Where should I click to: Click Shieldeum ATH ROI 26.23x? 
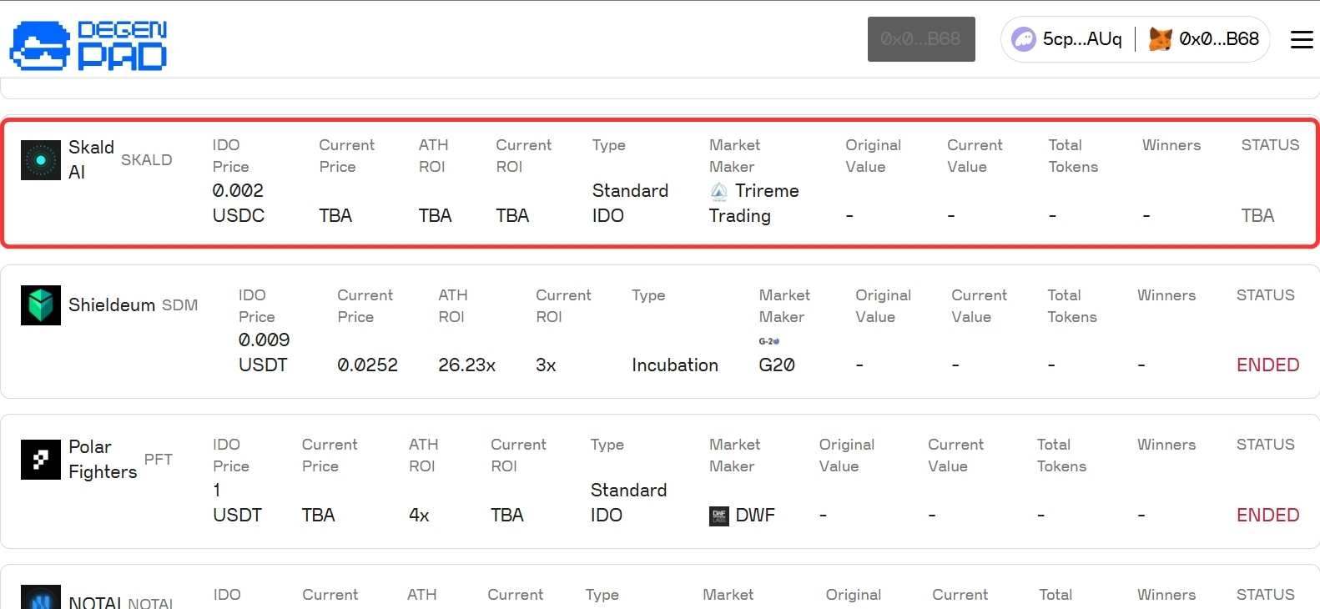pyautogui.click(x=466, y=365)
